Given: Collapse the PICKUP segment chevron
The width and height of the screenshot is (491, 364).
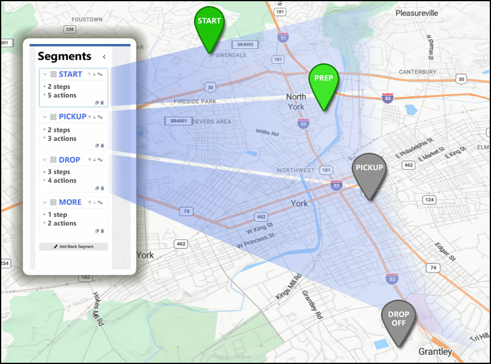Looking at the screenshot, I should (45, 117).
